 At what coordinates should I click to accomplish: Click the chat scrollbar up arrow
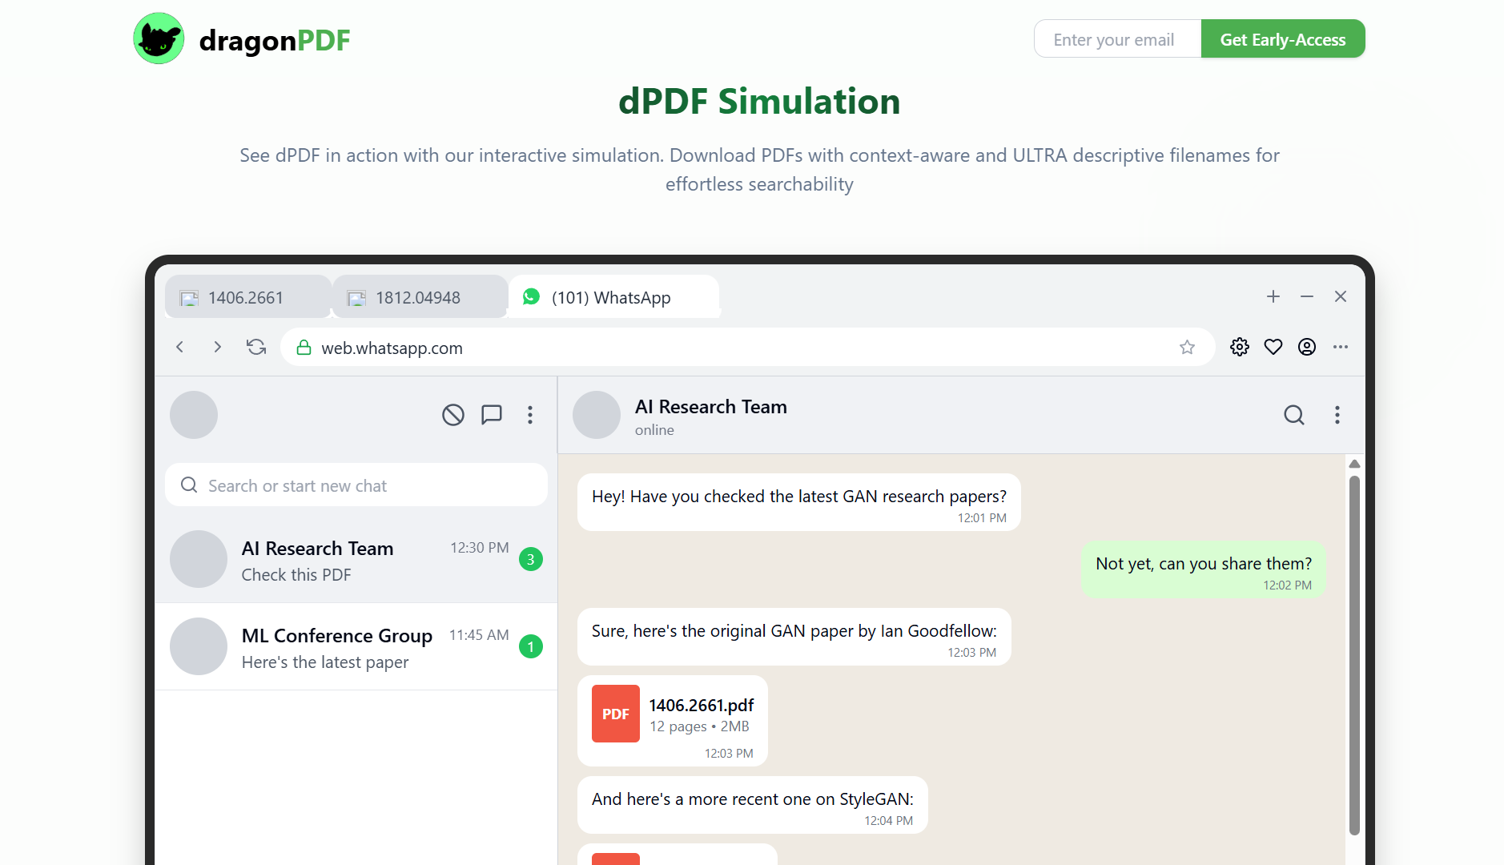tap(1354, 464)
